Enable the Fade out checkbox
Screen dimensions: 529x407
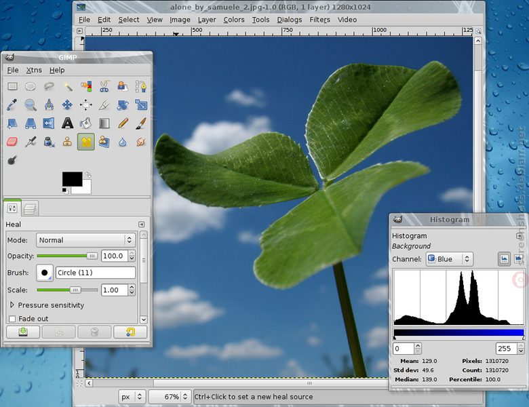click(x=12, y=319)
